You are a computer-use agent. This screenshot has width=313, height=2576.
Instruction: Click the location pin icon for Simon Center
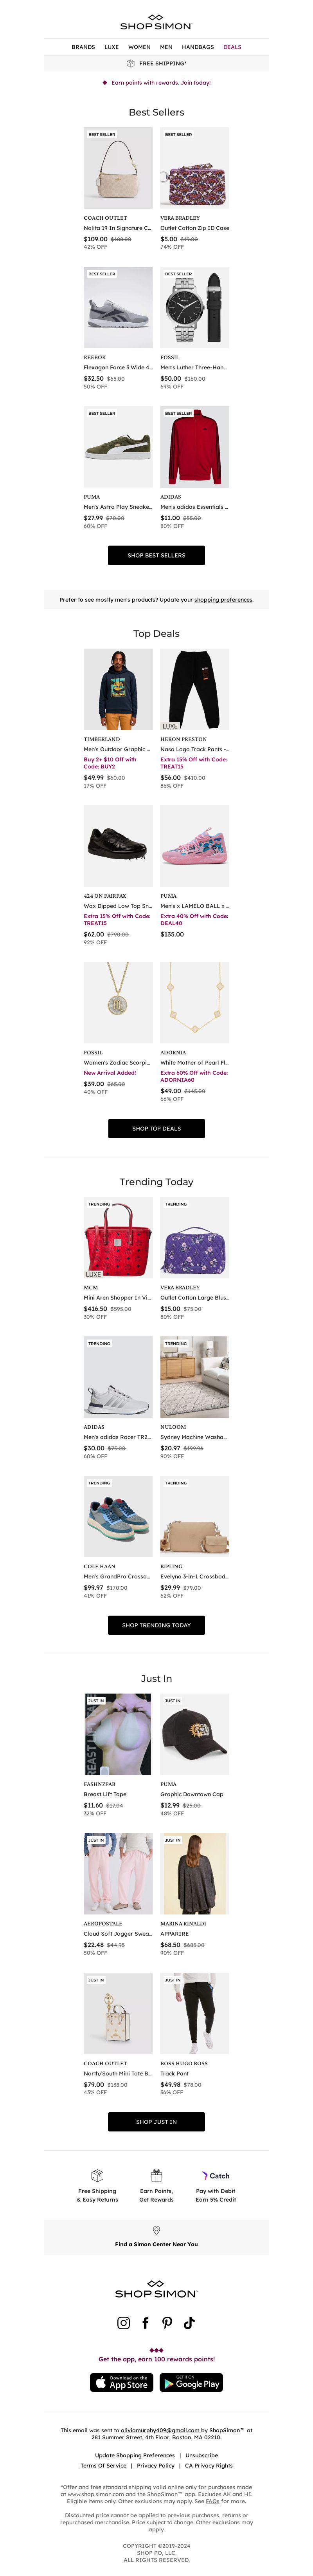click(x=156, y=2230)
